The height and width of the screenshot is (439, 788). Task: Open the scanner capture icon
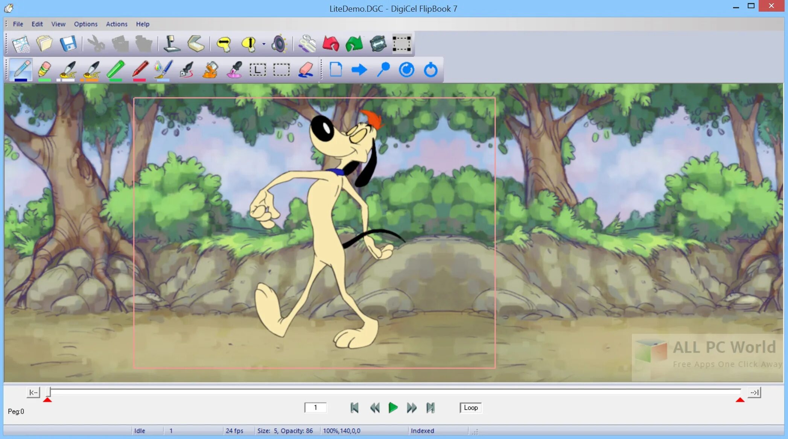[196, 44]
